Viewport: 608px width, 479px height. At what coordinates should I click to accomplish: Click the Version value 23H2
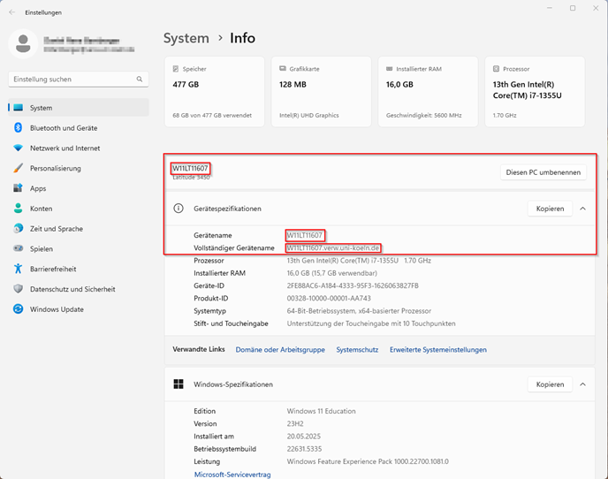pyautogui.click(x=295, y=423)
